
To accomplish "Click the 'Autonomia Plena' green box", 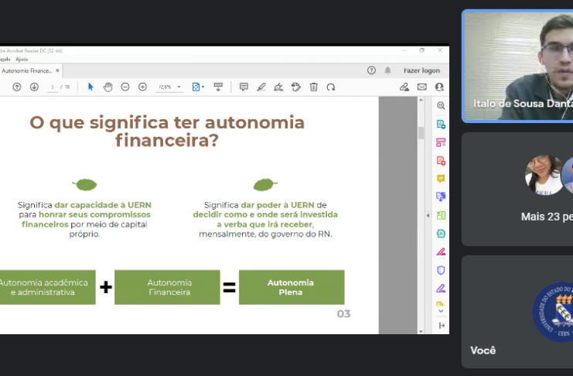I will pyautogui.click(x=292, y=287).
